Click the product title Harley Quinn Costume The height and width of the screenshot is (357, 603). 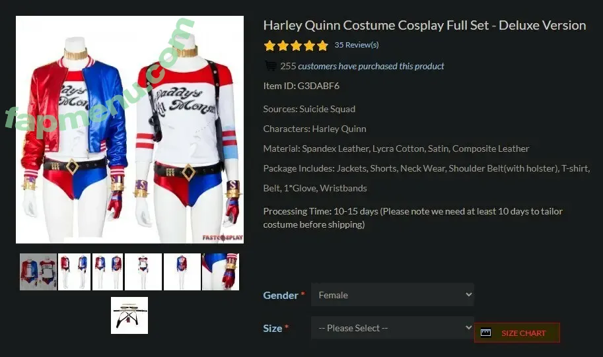tap(424, 26)
